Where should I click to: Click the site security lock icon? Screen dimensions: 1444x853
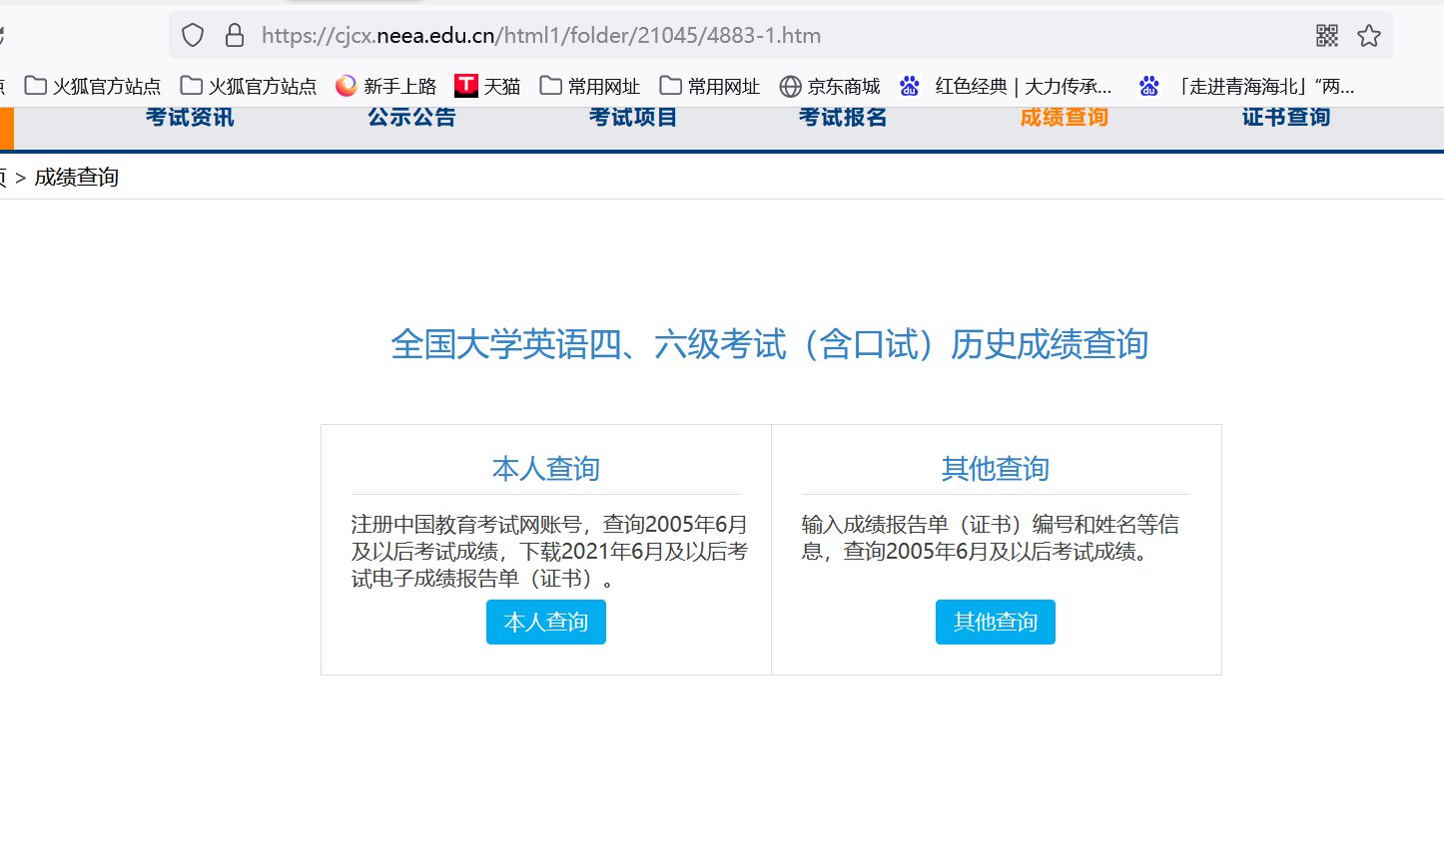233,35
